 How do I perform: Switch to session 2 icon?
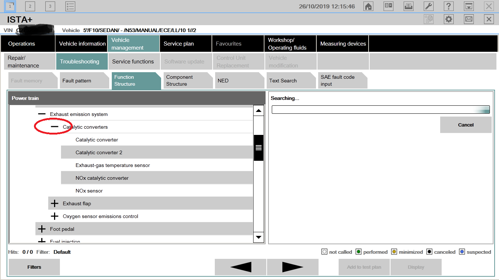tap(30, 6)
